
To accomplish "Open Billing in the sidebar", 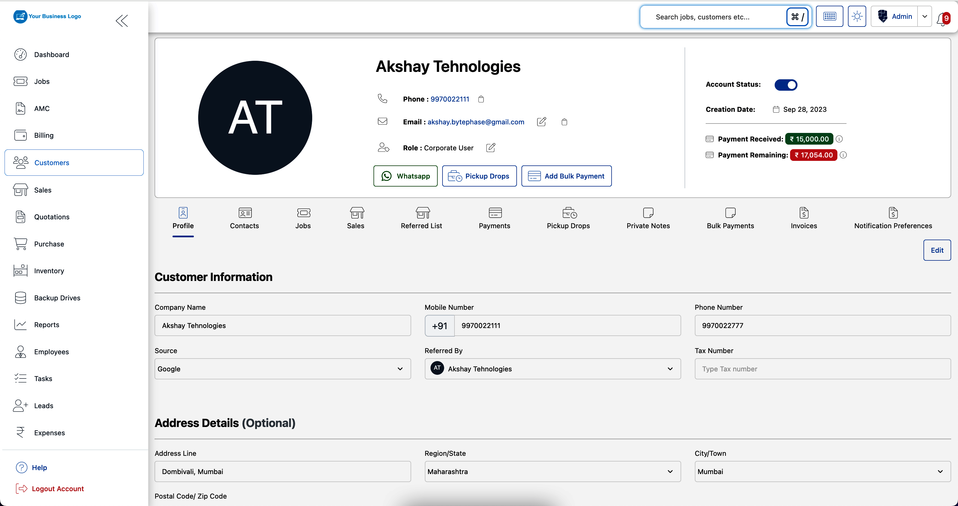I will click(74, 135).
